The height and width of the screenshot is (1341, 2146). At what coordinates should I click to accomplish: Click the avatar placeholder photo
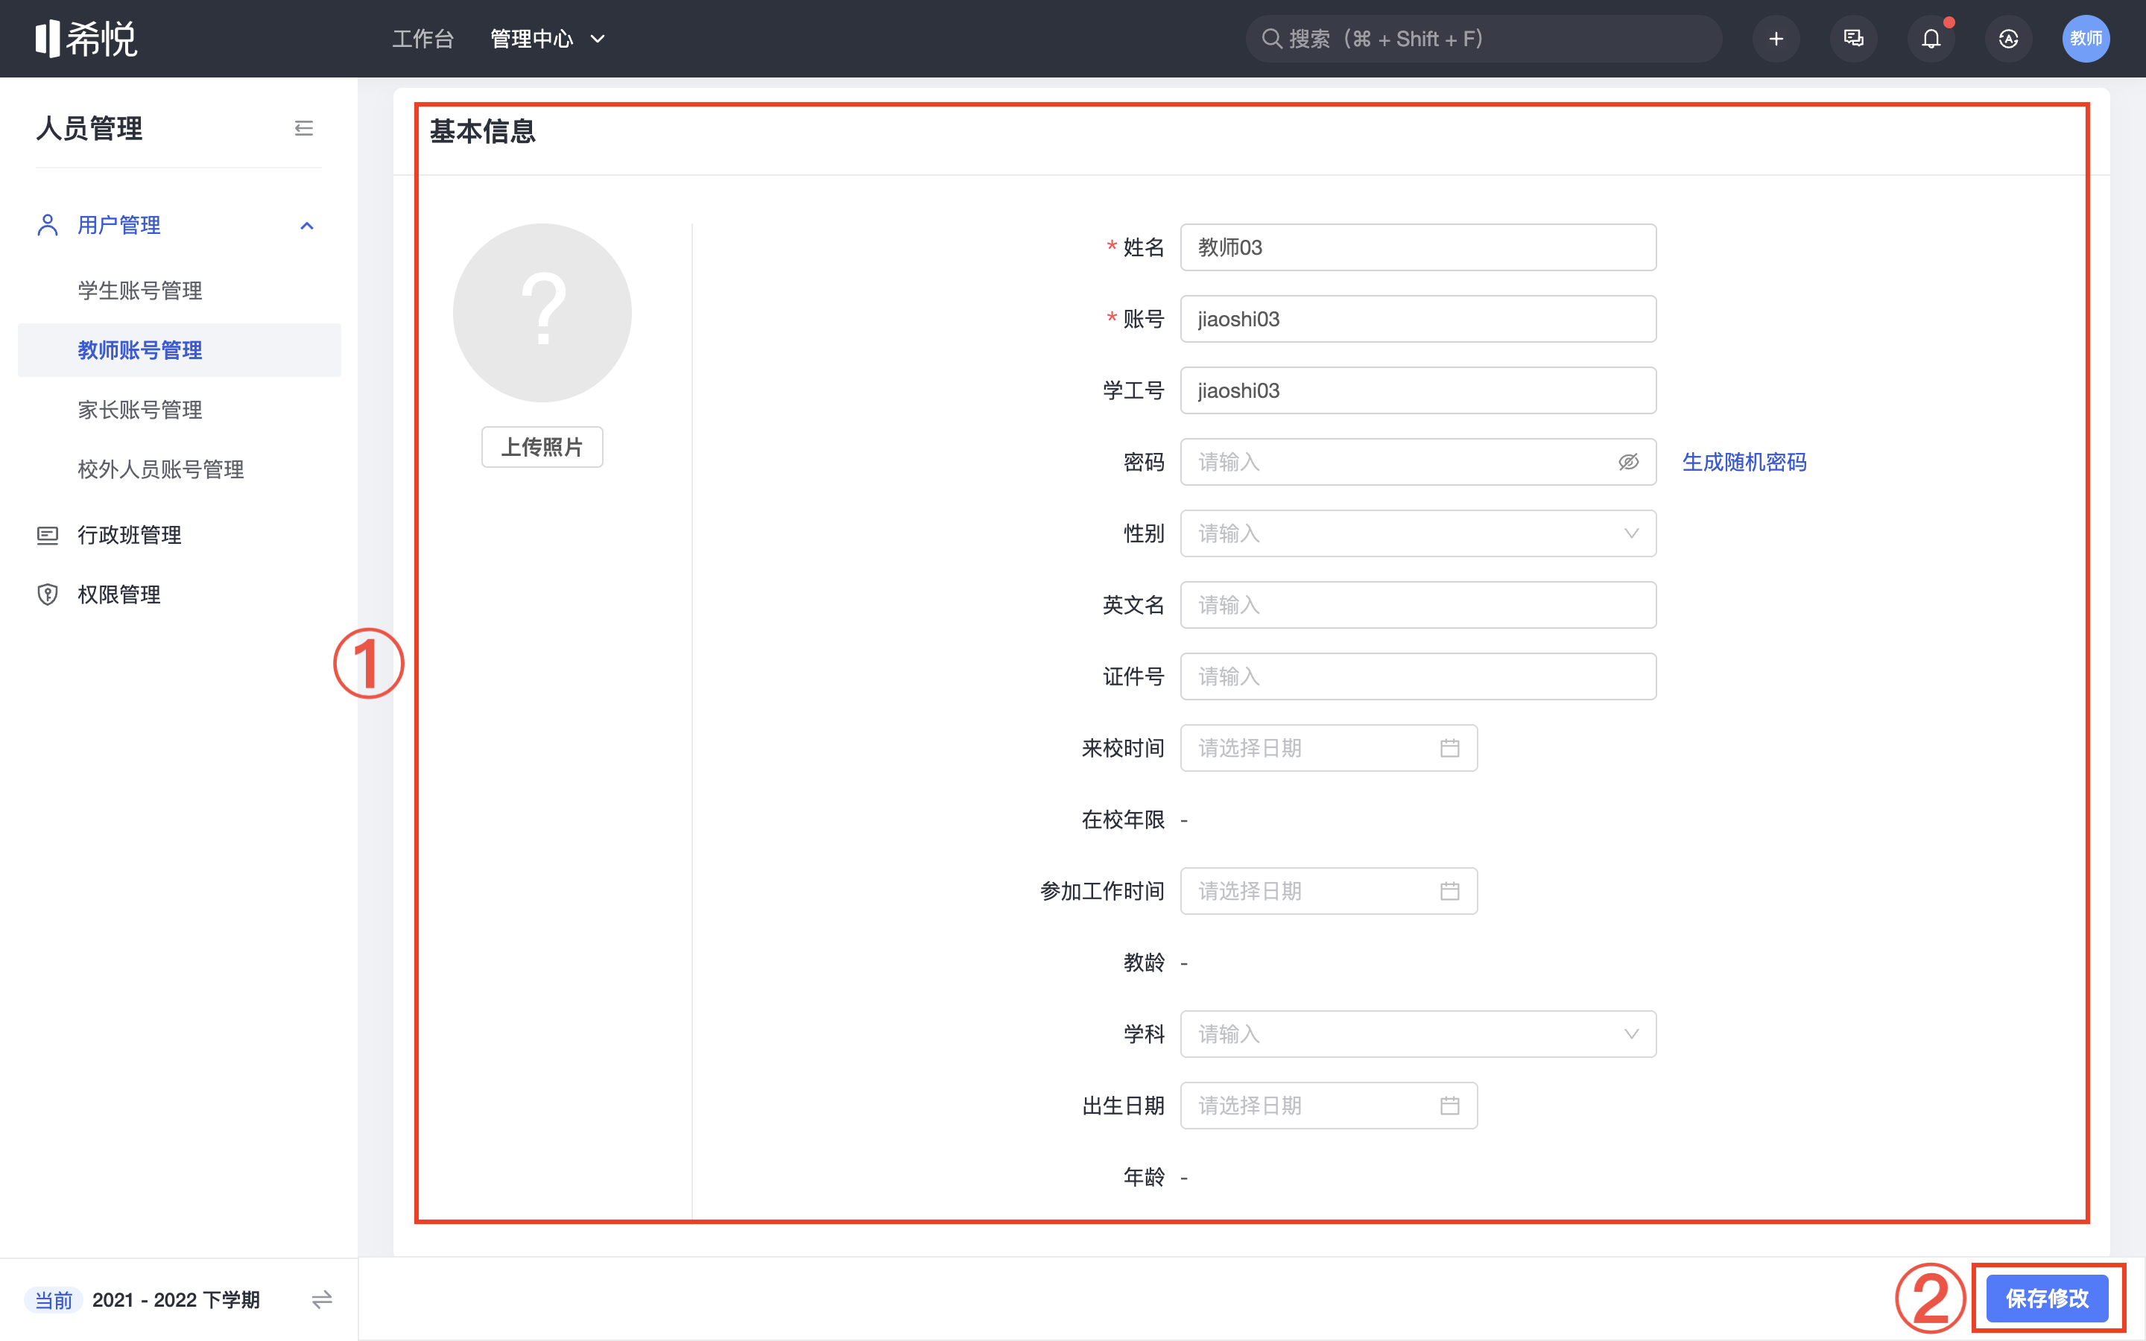tap(542, 312)
